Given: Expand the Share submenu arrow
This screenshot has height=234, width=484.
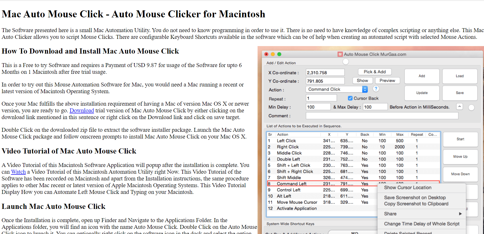Looking at the screenshot, I should [x=460, y=214].
